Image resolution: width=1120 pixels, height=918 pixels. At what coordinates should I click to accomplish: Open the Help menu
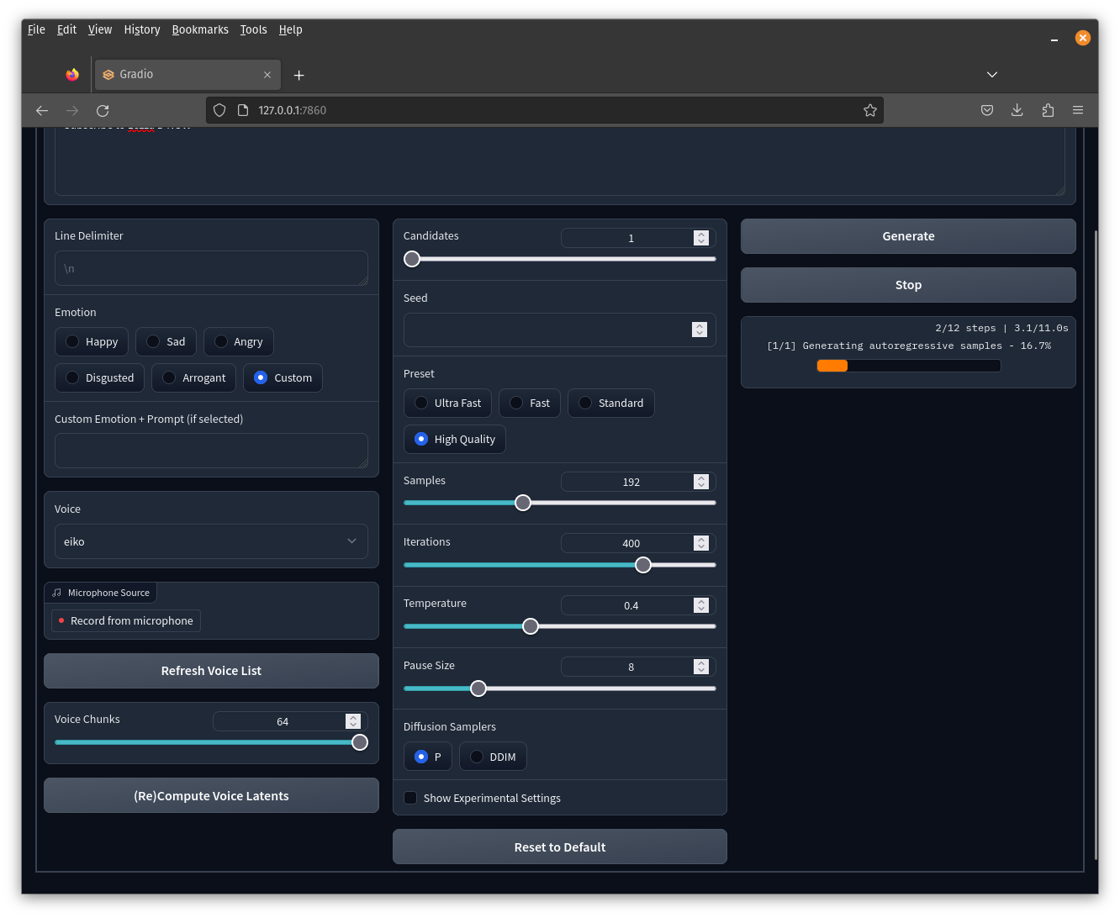point(291,29)
